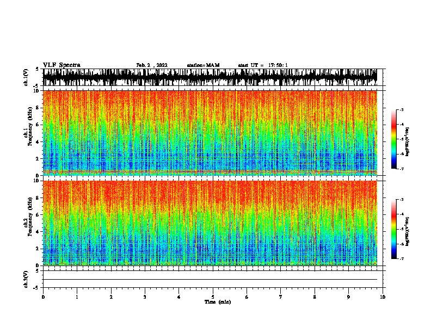This screenshot has height=333, width=431.
Task: Click the 8 kHz tick on ch.1 frequency axis
Action: tap(38, 108)
